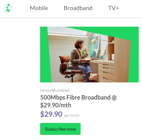Click the desk drawers in the photo

pos(106,72)
